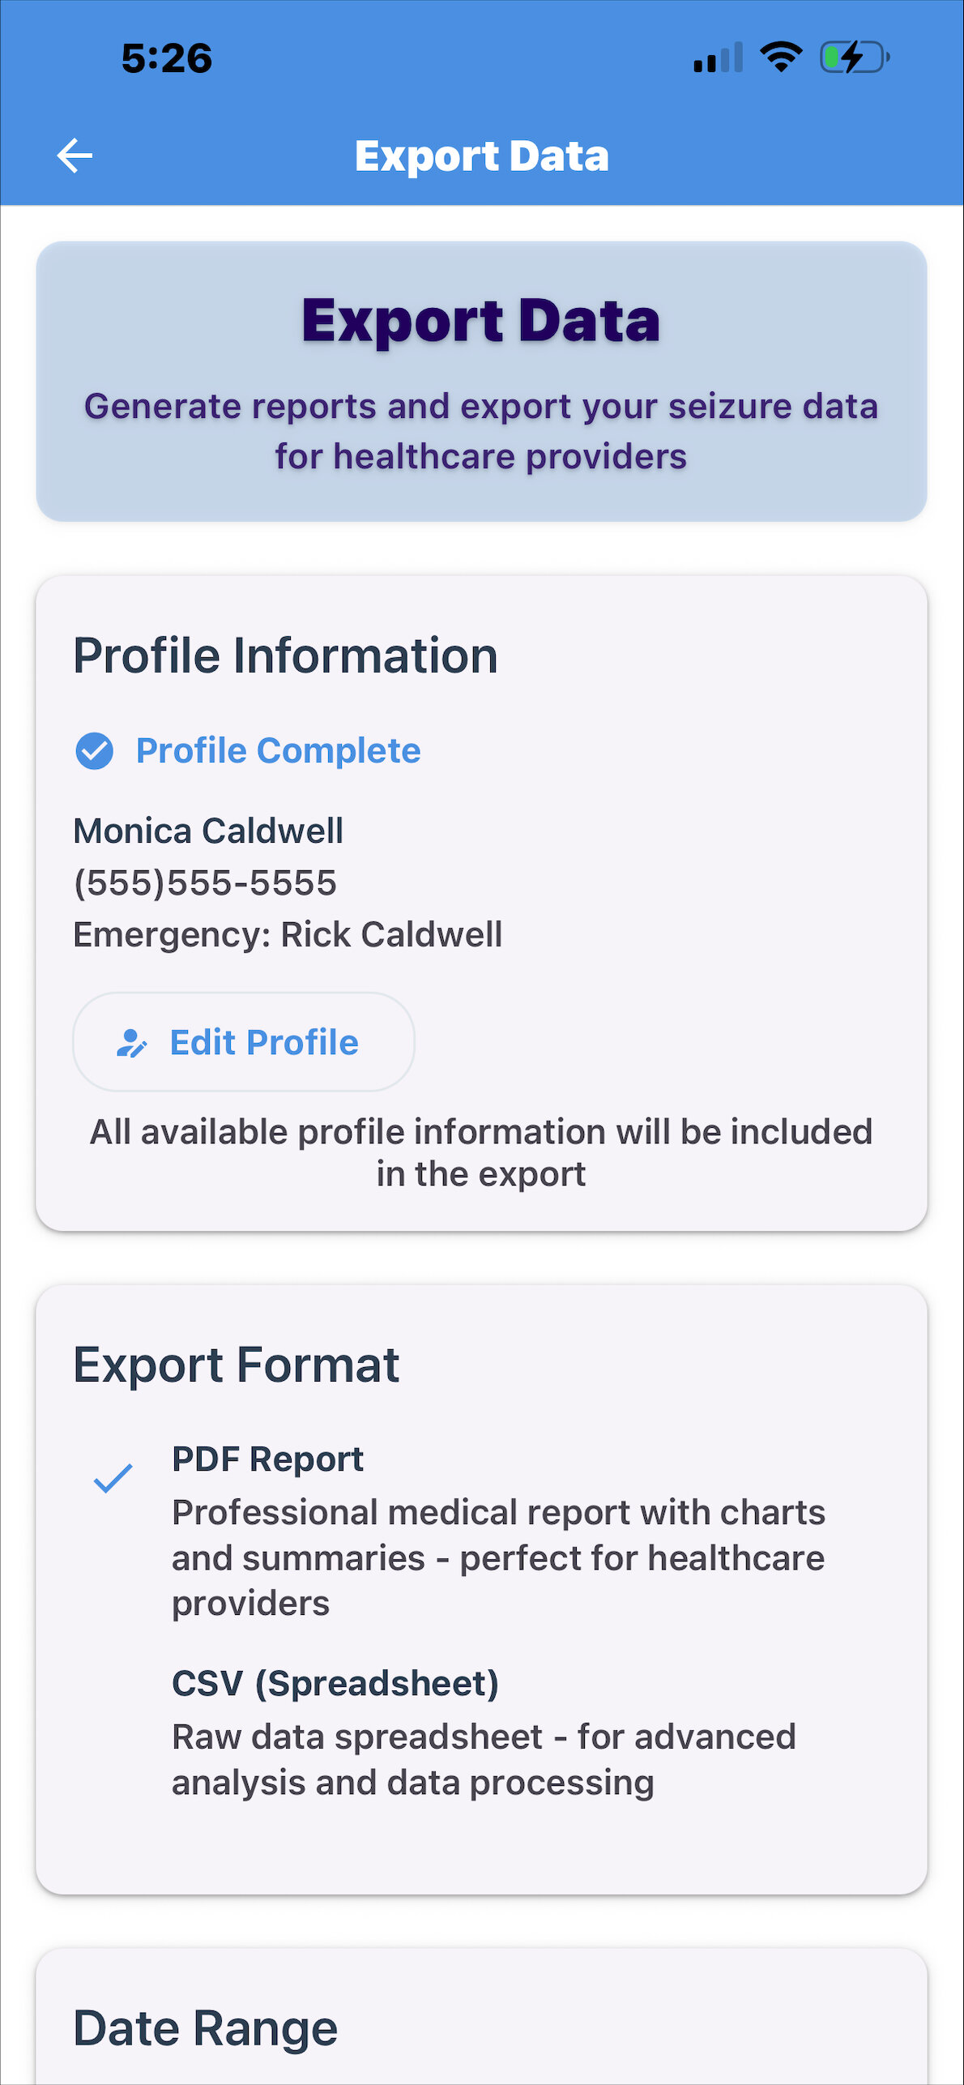Tap the Profile Complete checkmark badge
The image size is (964, 2085).
click(95, 750)
